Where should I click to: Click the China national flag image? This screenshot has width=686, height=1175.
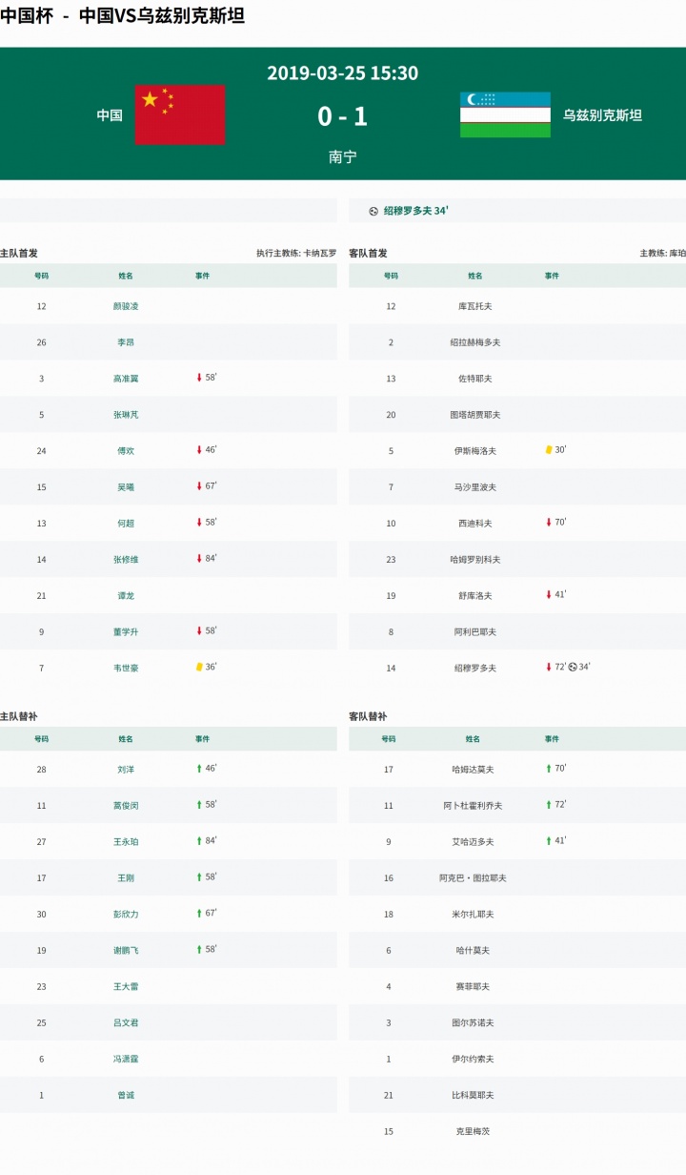pos(180,114)
